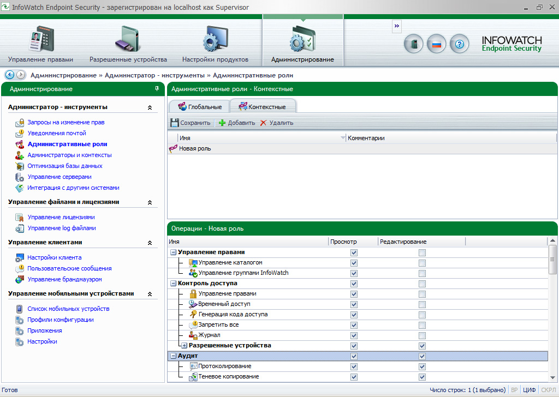Switch to the Глобальные tab
559x397 pixels.
point(200,107)
